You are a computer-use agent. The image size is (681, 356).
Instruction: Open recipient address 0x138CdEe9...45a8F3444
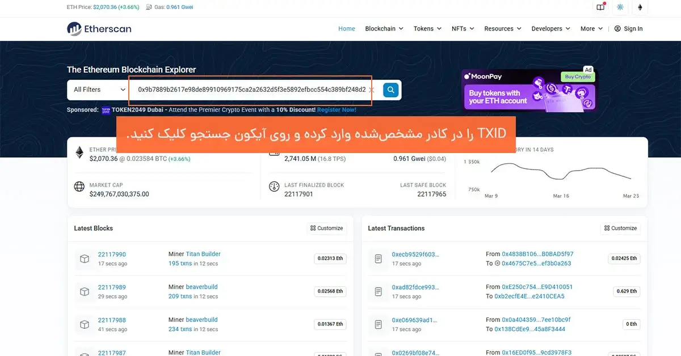529,329
